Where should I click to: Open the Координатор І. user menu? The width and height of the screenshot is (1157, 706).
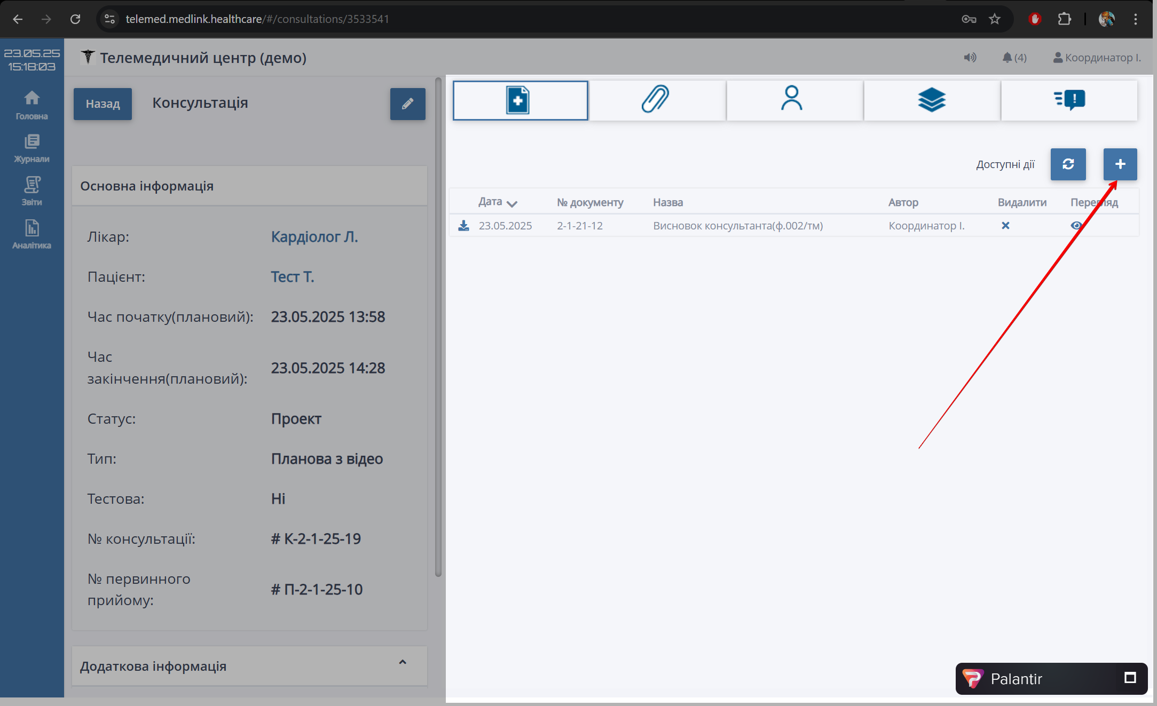[x=1097, y=58]
